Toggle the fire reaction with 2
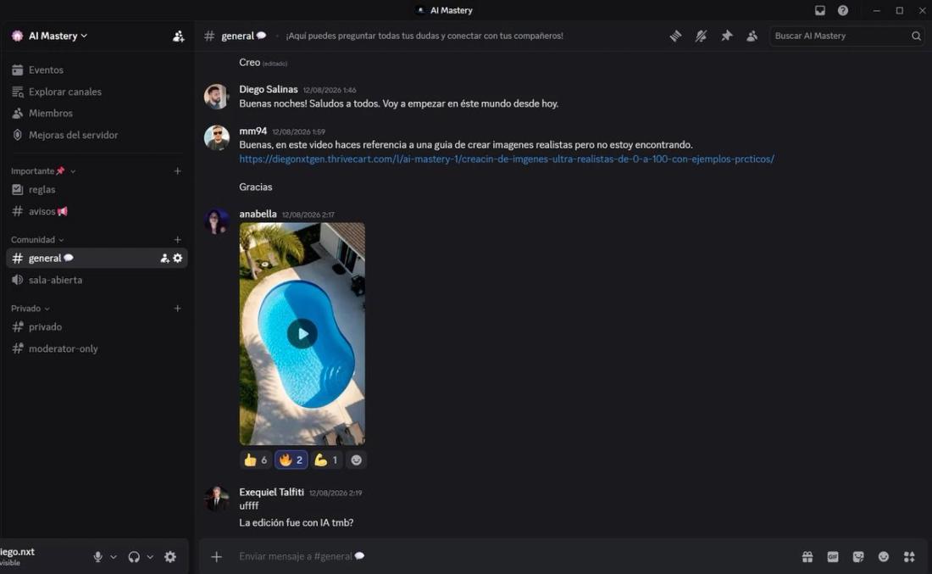This screenshot has width=932, height=574. click(291, 460)
